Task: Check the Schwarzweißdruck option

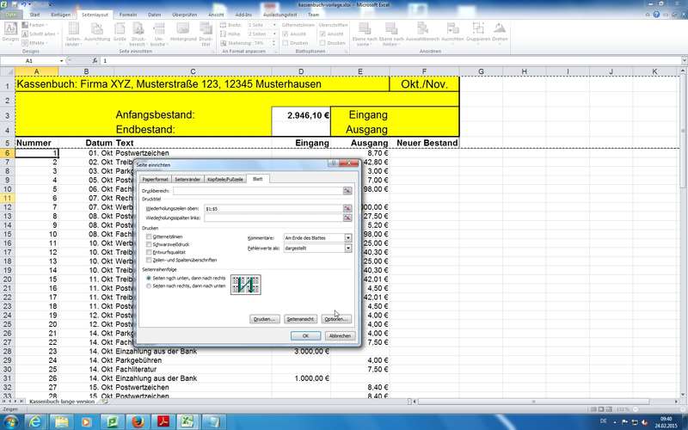Action: 150,244
